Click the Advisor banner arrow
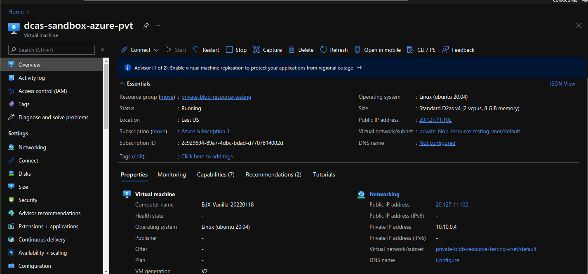588x274 pixels. (x=359, y=67)
